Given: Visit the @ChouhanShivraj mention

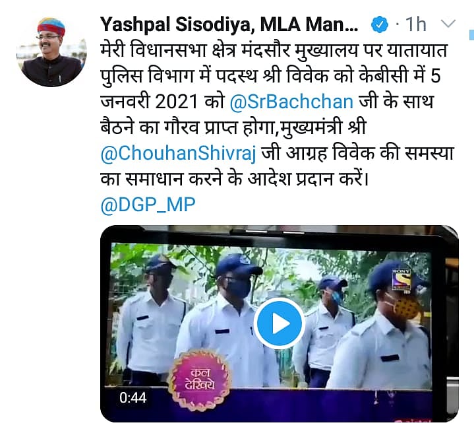Looking at the screenshot, I should pos(179,153).
